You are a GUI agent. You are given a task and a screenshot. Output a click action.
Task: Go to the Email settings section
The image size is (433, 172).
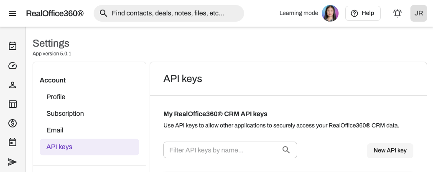(55, 130)
